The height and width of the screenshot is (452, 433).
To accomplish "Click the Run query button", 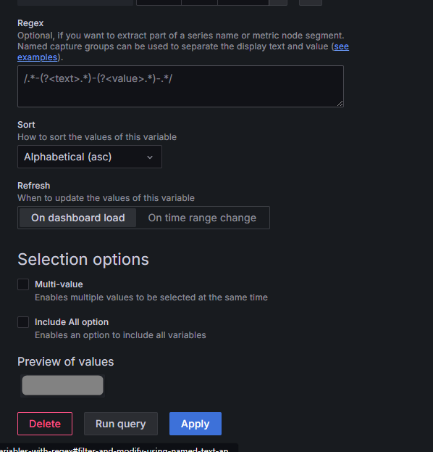I will 120,424.
